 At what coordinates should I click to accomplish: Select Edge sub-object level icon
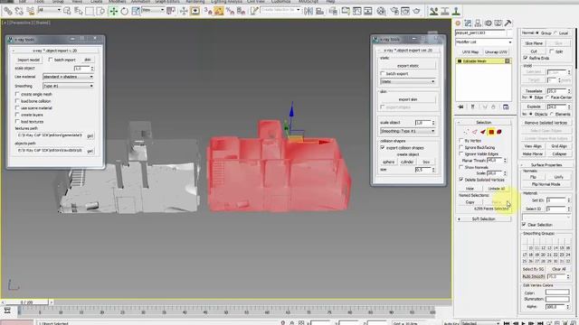(x=474, y=132)
